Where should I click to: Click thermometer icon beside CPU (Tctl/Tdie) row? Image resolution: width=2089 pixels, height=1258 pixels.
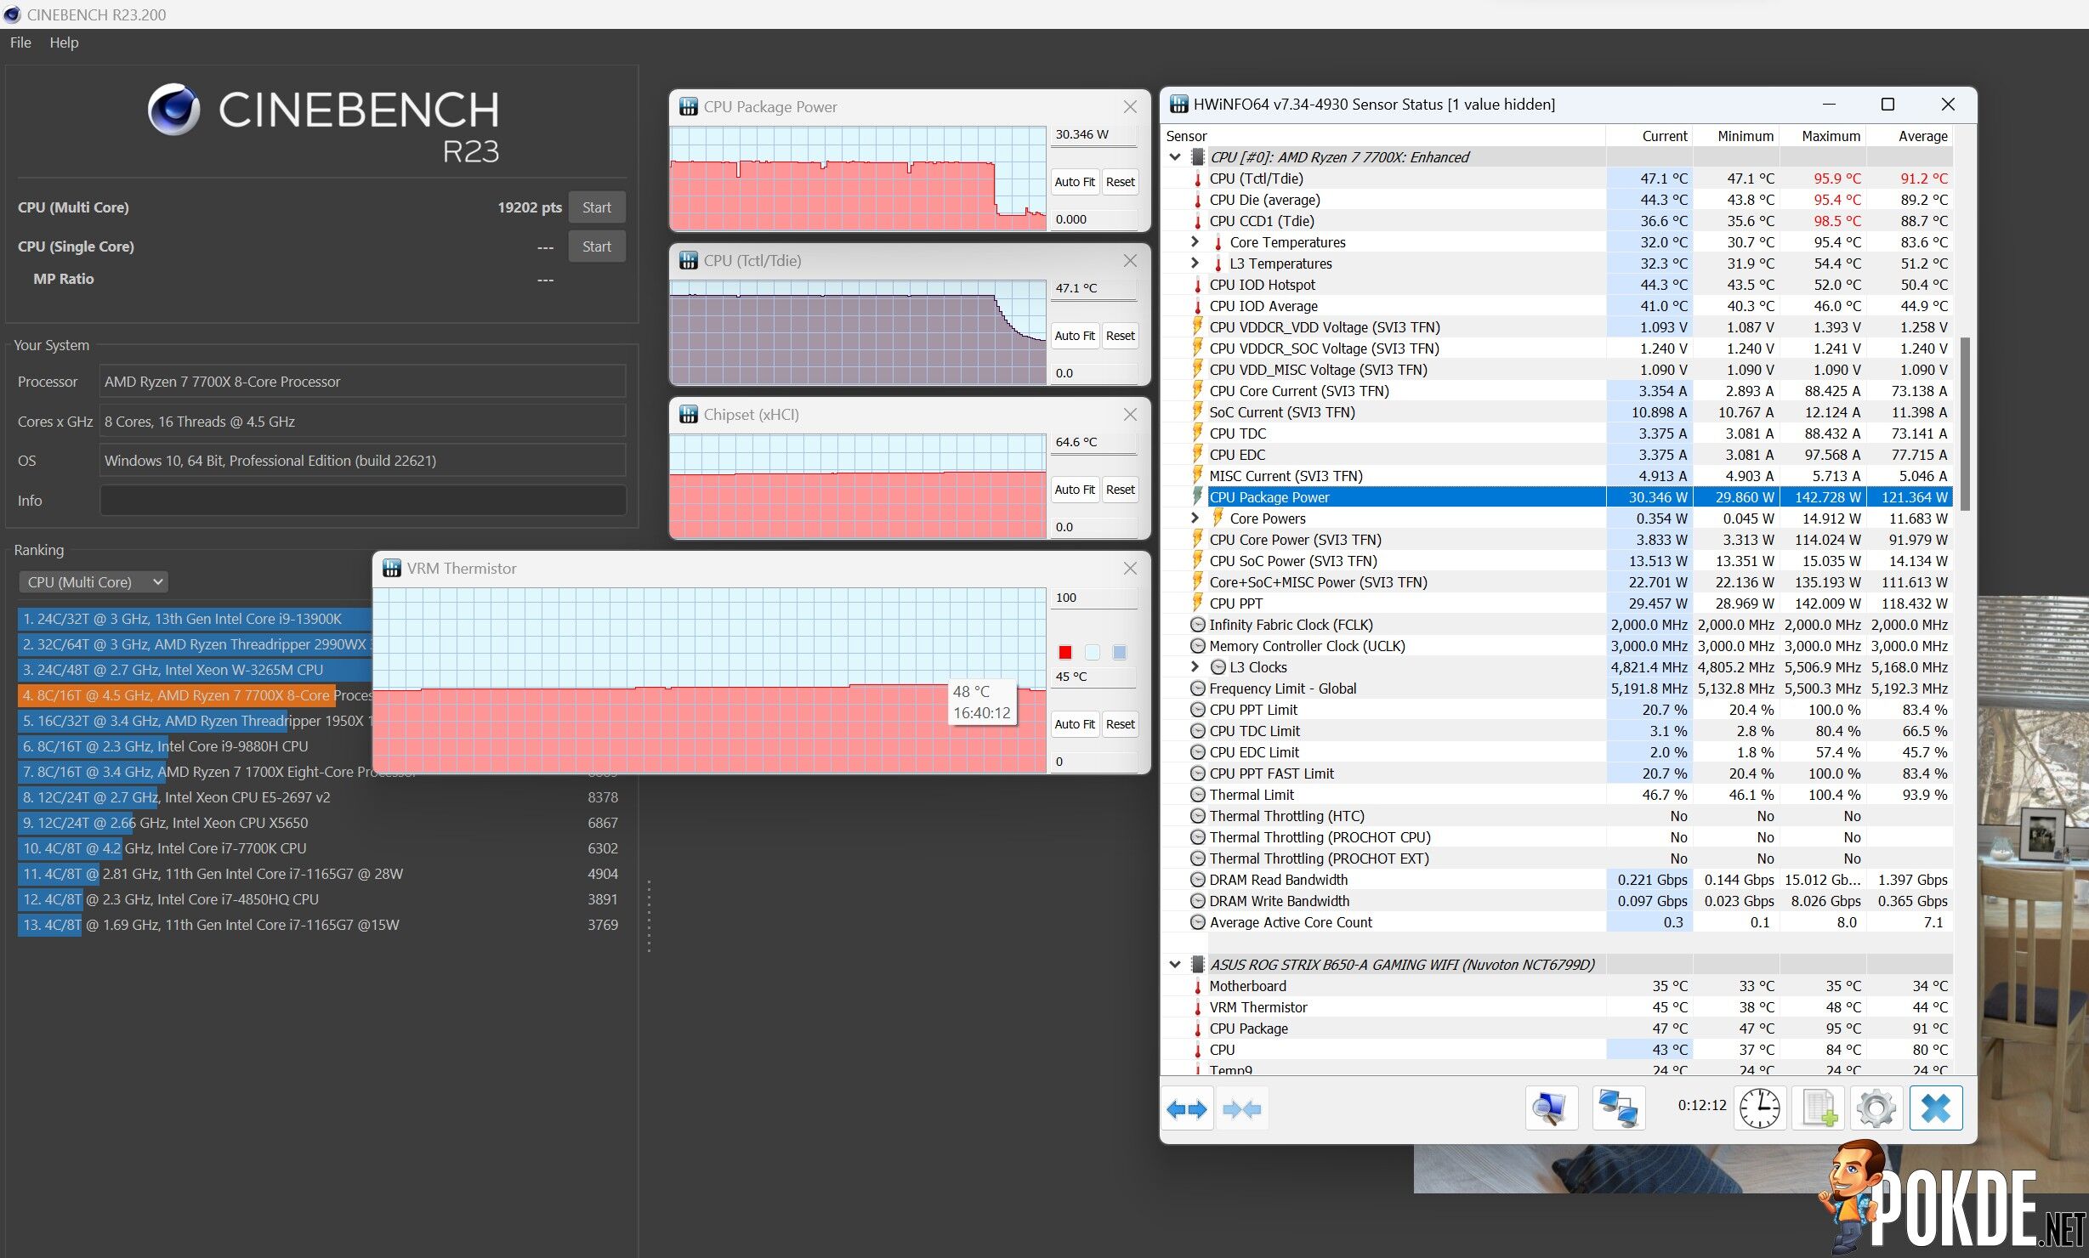click(x=1198, y=178)
